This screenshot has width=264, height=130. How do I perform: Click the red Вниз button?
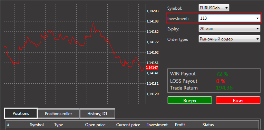(x=238, y=101)
